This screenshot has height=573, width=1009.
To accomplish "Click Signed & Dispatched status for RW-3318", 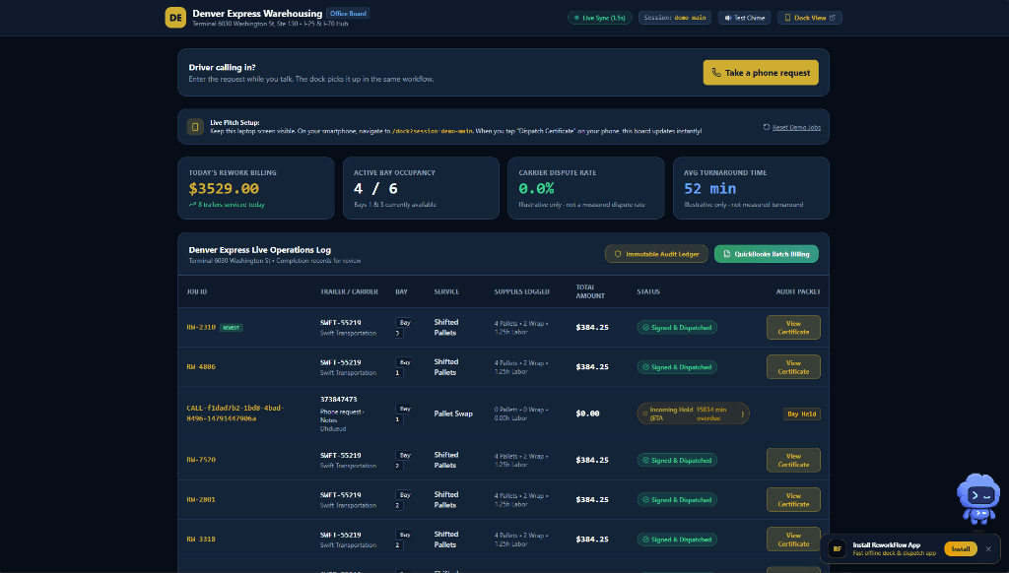I will [677, 540].
